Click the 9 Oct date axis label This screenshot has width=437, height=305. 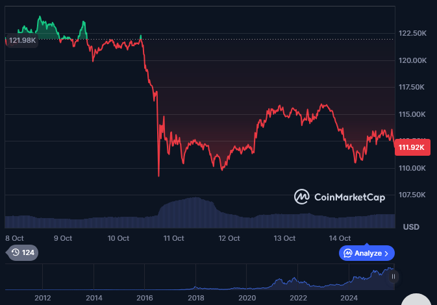point(63,238)
